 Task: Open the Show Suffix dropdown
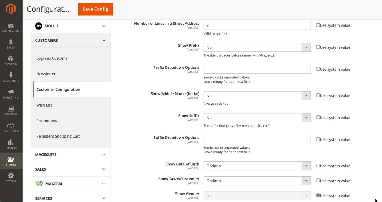coord(257,118)
